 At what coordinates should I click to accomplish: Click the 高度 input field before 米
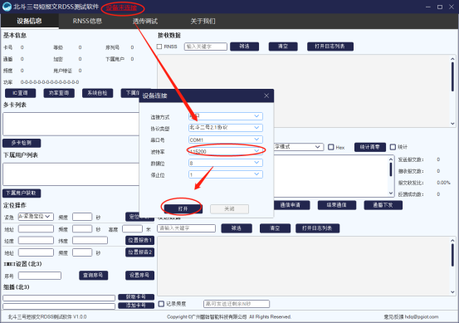point(132,228)
